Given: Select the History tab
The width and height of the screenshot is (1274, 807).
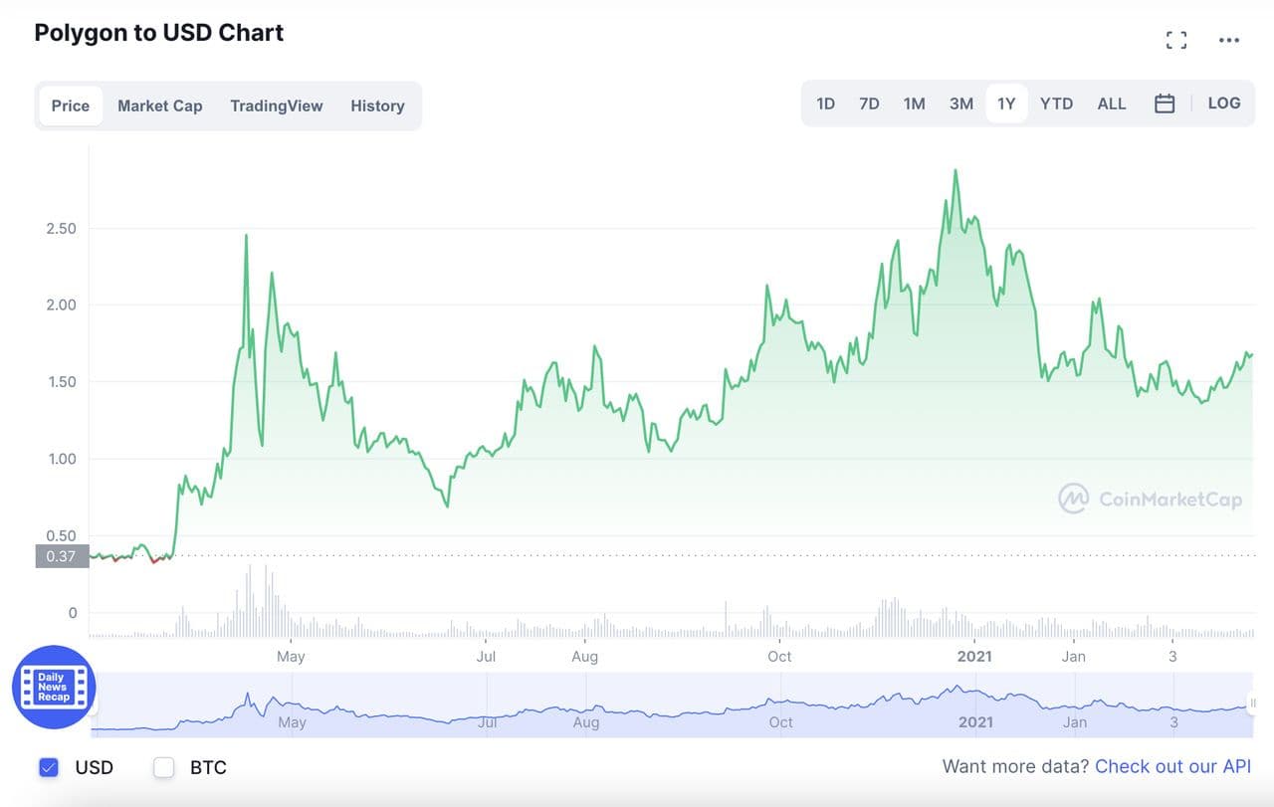Looking at the screenshot, I should (x=377, y=105).
